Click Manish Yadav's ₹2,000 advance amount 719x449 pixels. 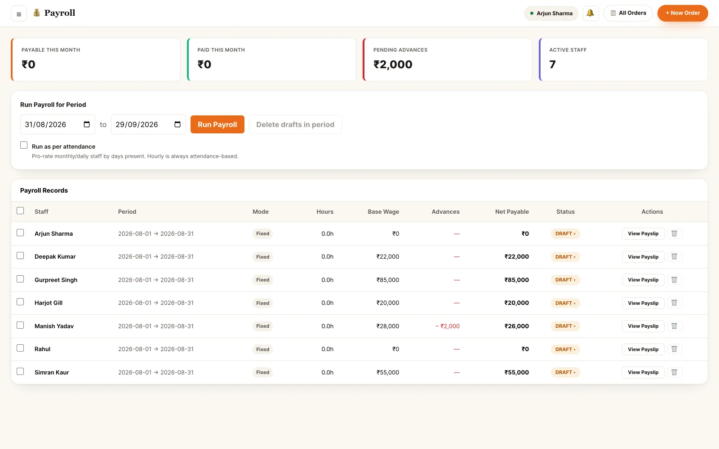click(448, 326)
